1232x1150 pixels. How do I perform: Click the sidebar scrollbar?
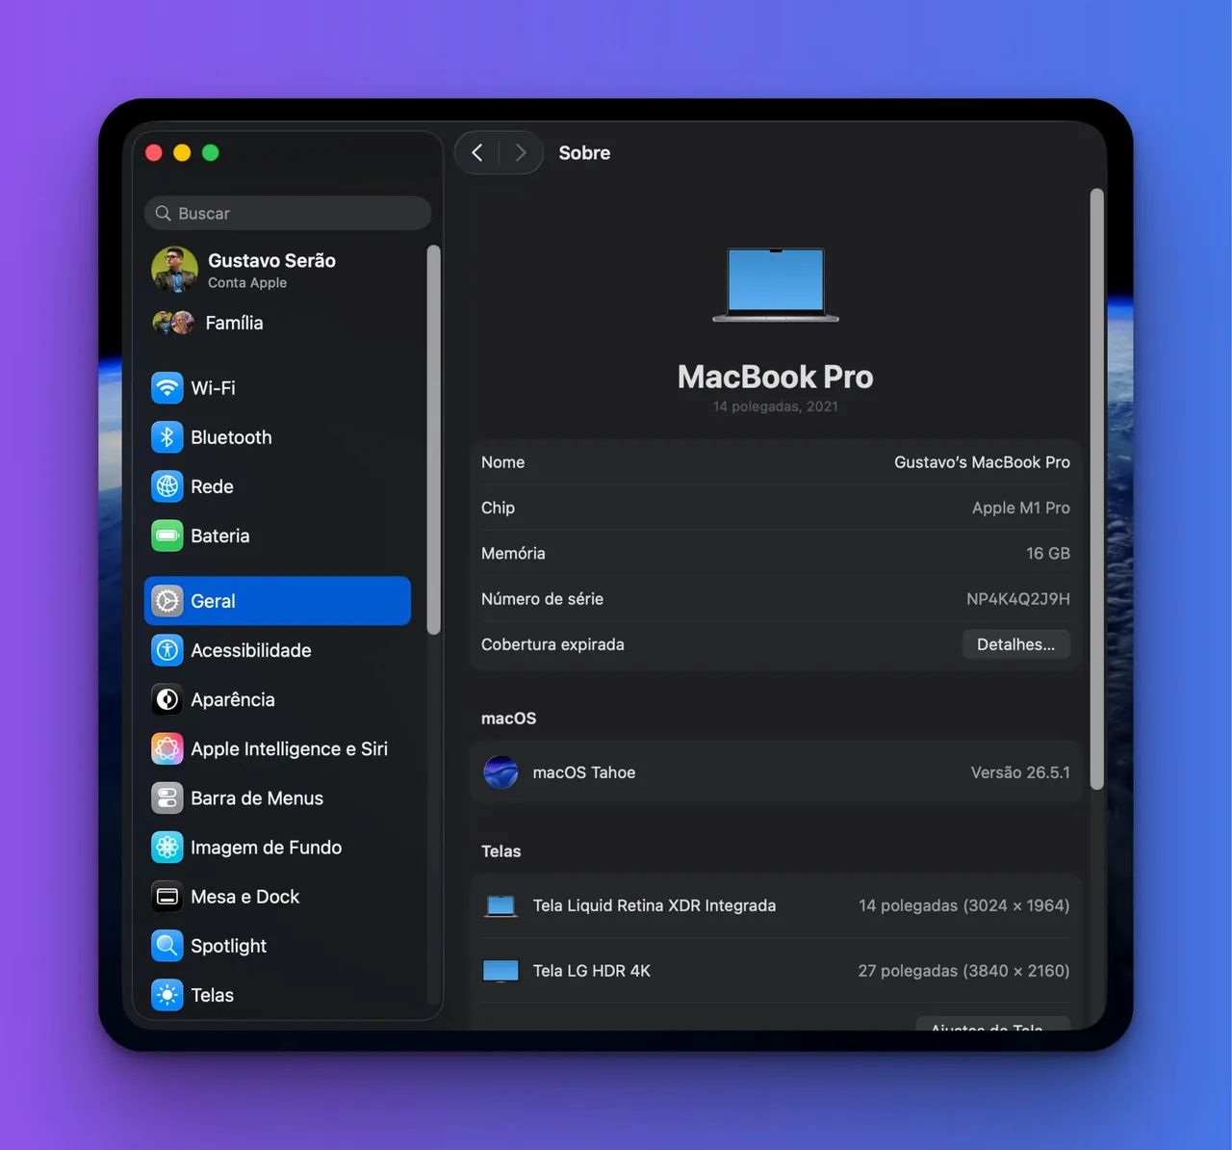433,440
